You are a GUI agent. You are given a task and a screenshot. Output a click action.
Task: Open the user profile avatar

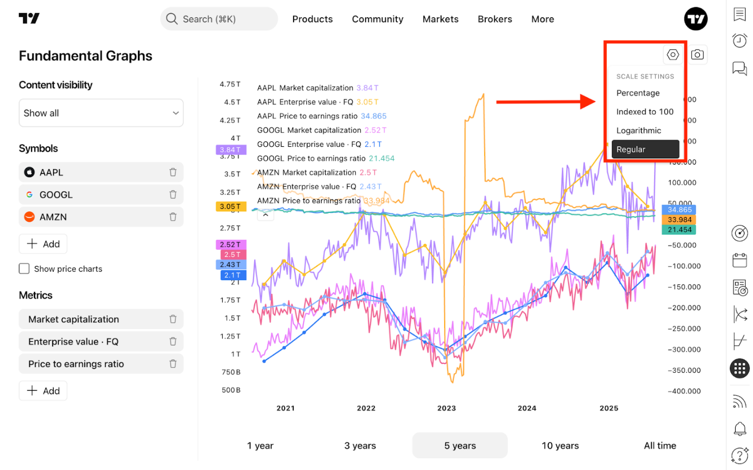coord(696,19)
